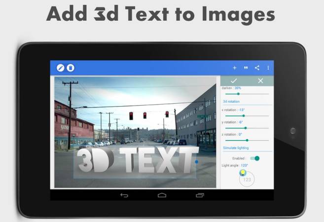
Task: Tap the Android recent apps button
Action: (x=200, y=195)
